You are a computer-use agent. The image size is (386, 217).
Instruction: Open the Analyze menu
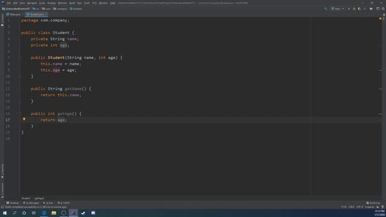click(x=51, y=3)
